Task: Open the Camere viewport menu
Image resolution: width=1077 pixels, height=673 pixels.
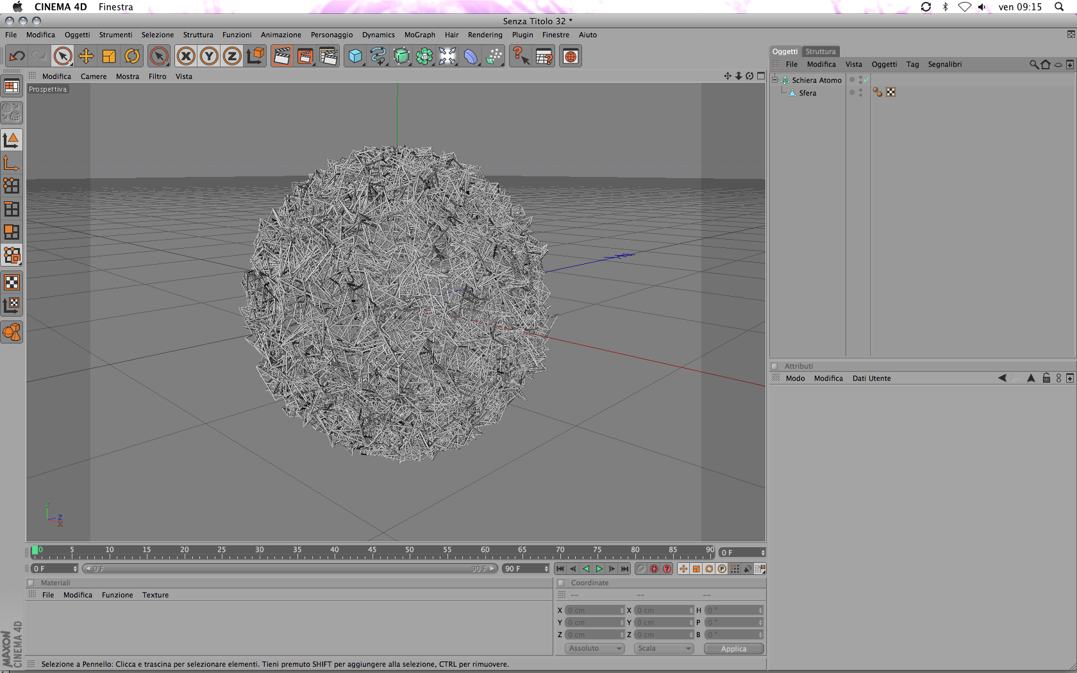Action: (x=94, y=76)
